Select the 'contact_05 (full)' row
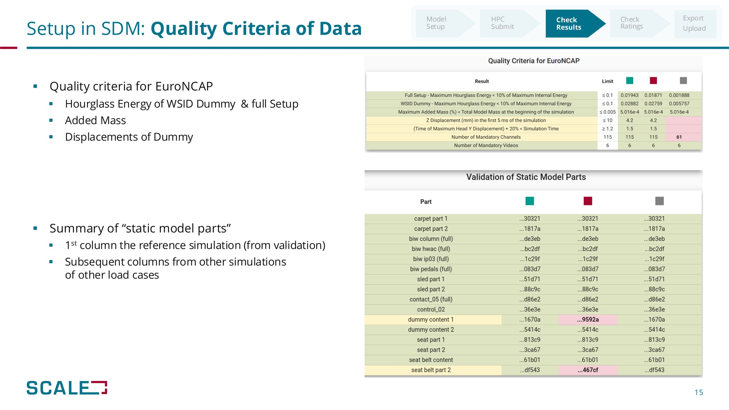The image size is (729, 410). click(533, 299)
